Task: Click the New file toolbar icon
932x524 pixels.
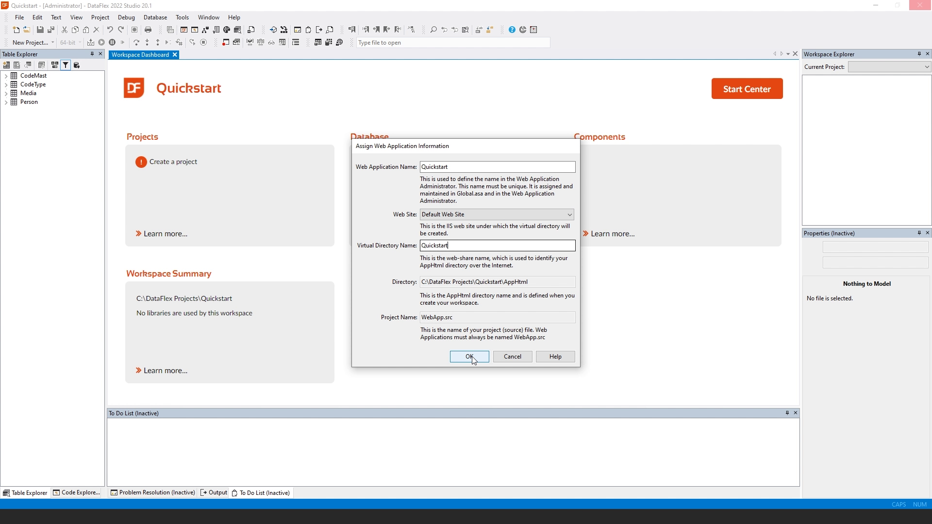Action: tap(16, 30)
